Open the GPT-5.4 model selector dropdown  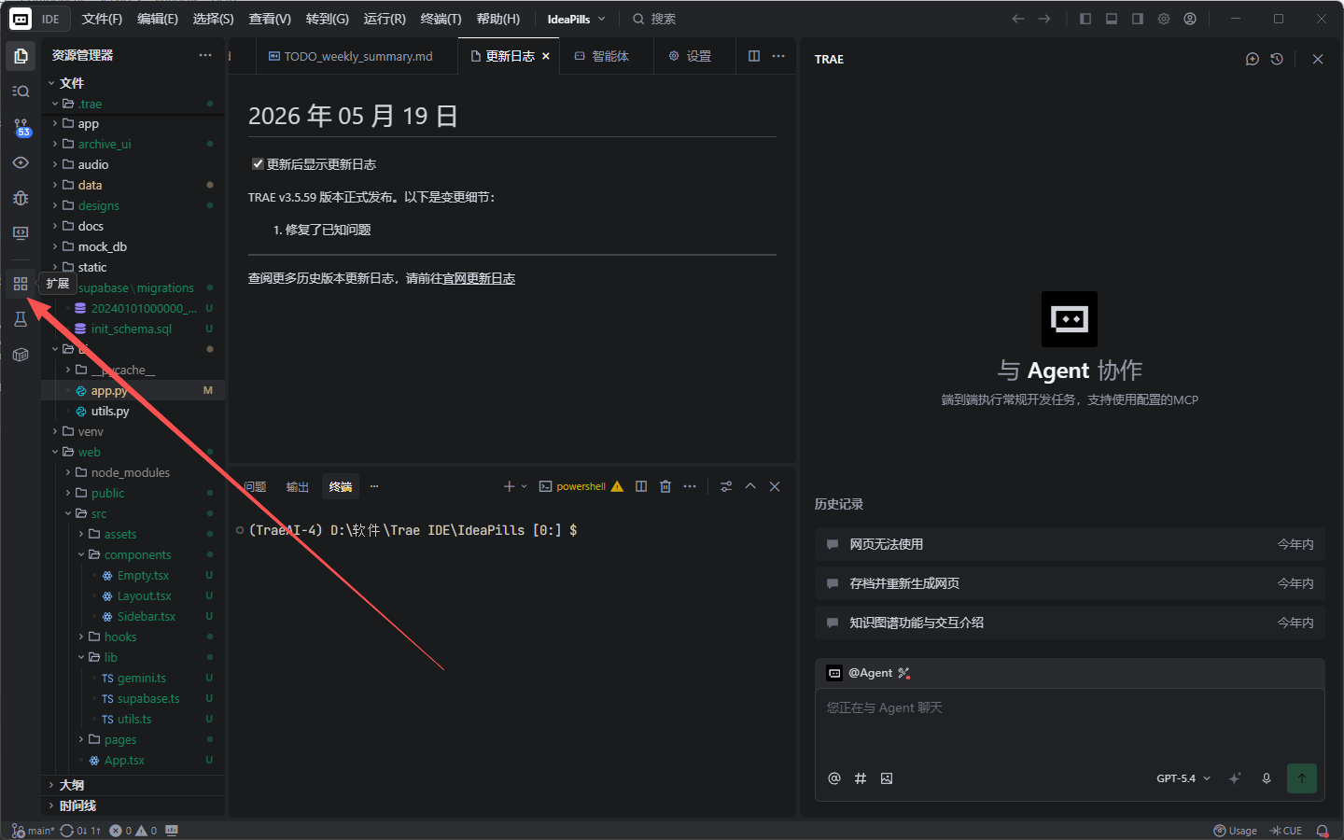pyautogui.click(x=1183, y=778)
